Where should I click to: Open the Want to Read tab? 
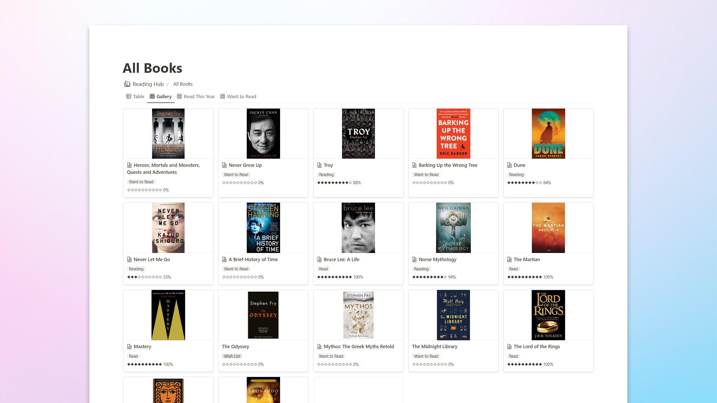click(x=238, y=97)
